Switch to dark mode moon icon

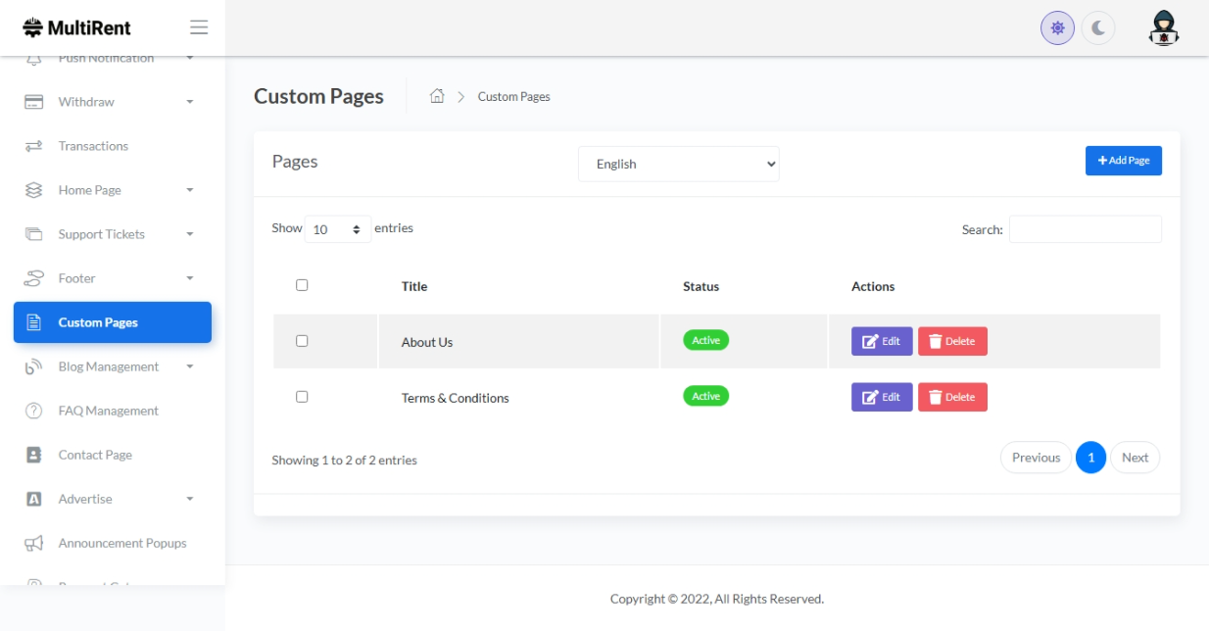click(1098, 28)
